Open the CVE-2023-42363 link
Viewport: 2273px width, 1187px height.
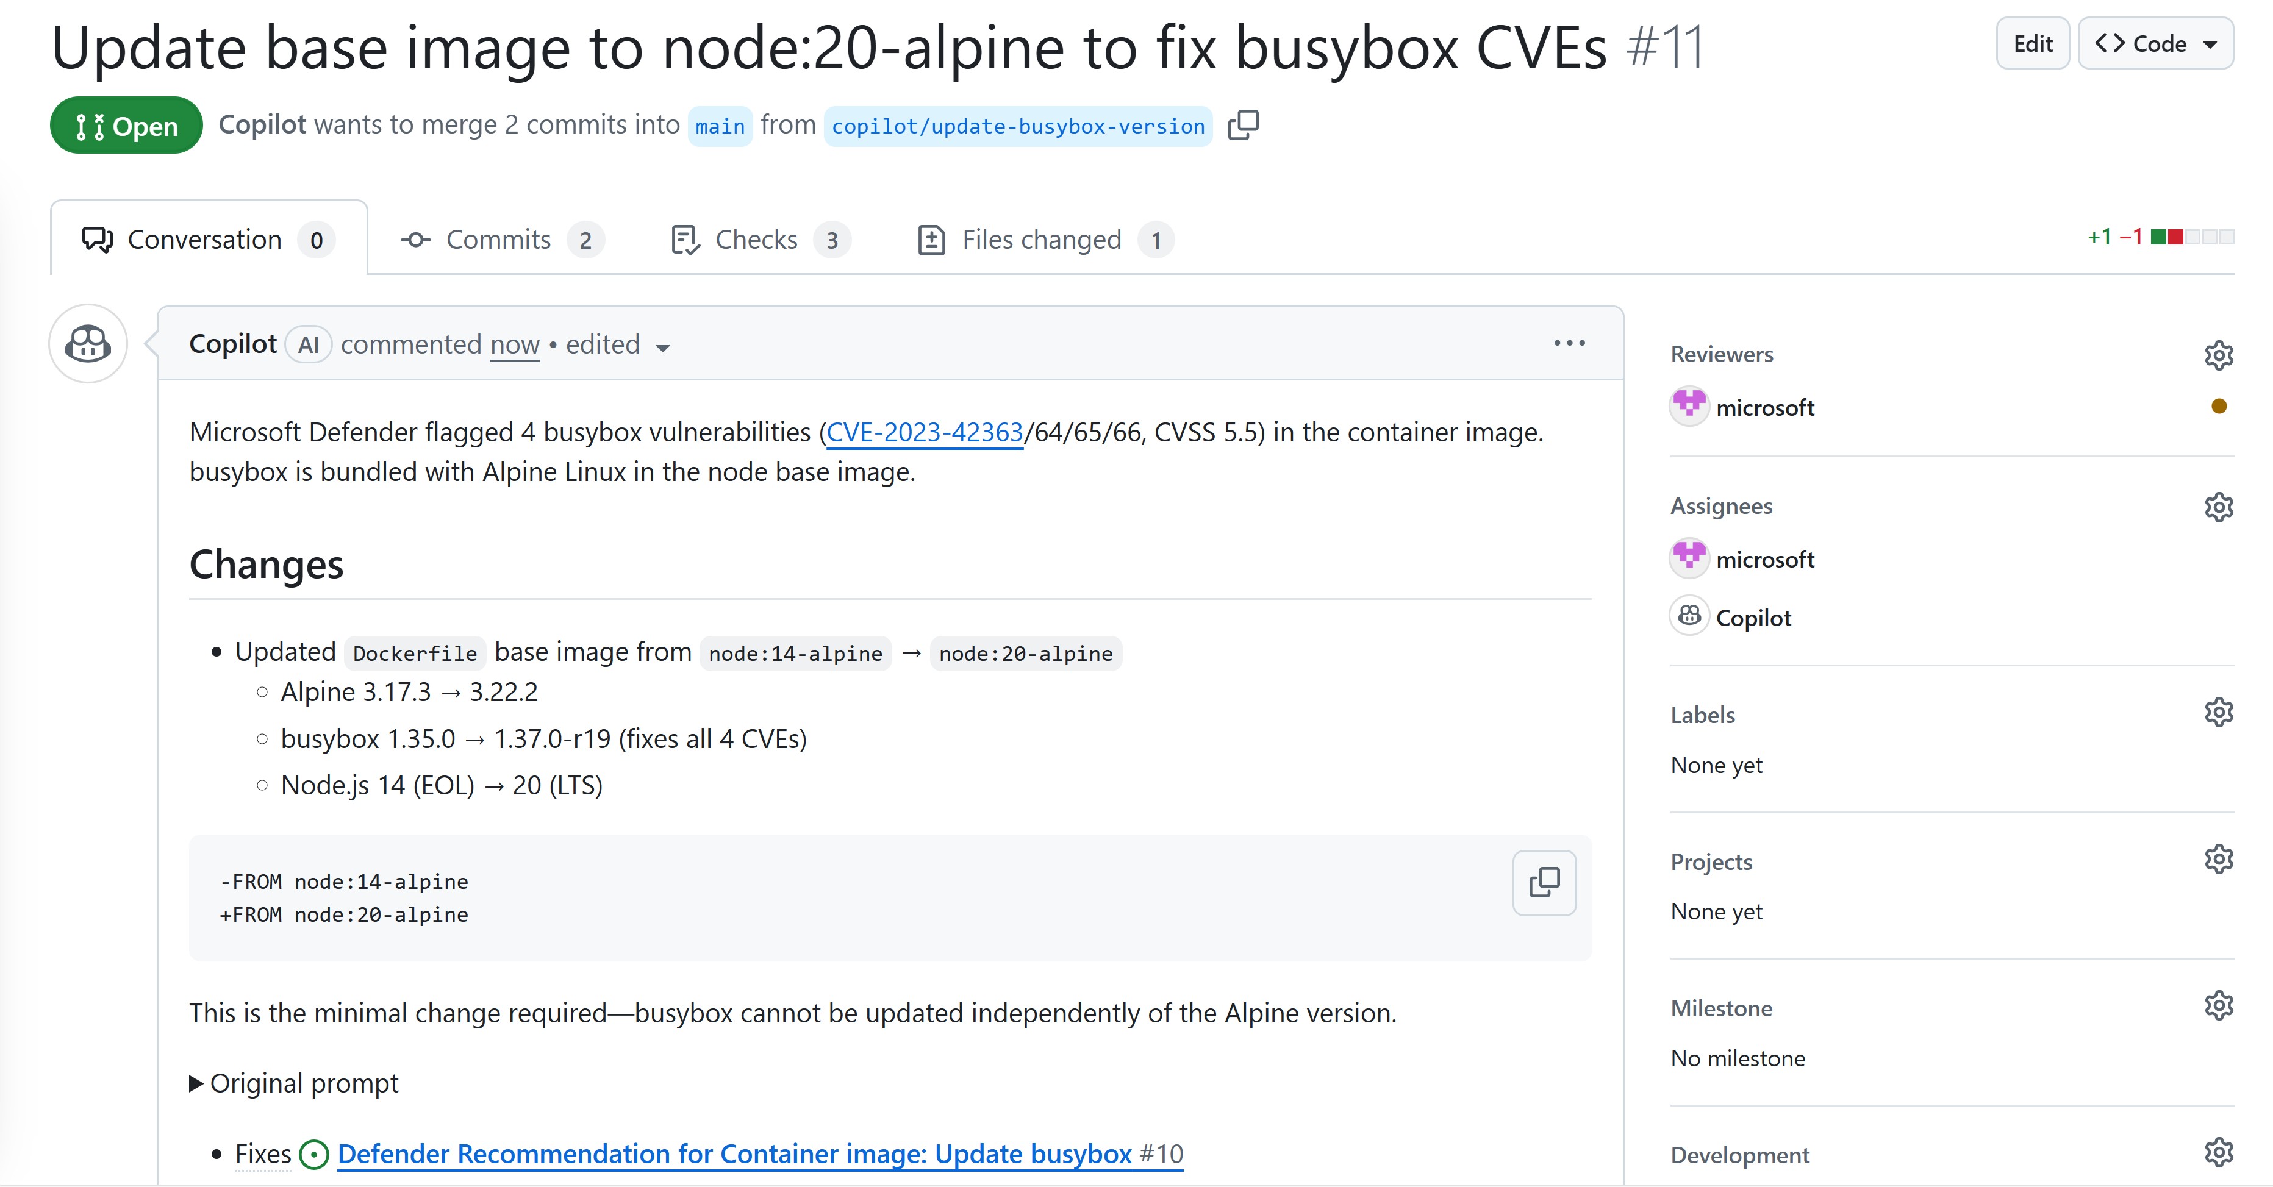click(x=924, y=432)
